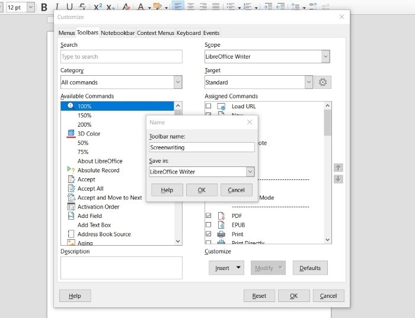Toggle the ordered numbered list icon
This screenshot has width=415, height=318.
247,7
